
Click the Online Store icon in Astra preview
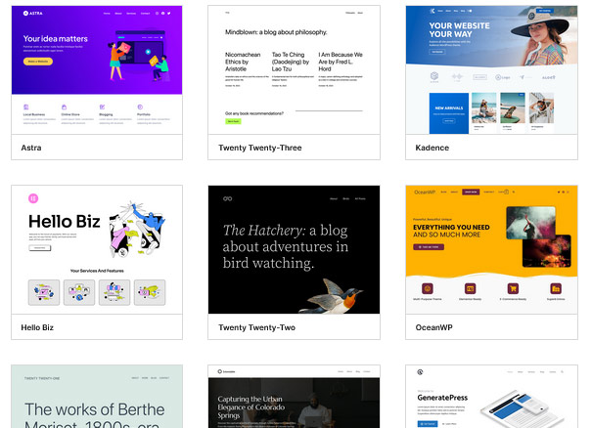pos(64,106)
